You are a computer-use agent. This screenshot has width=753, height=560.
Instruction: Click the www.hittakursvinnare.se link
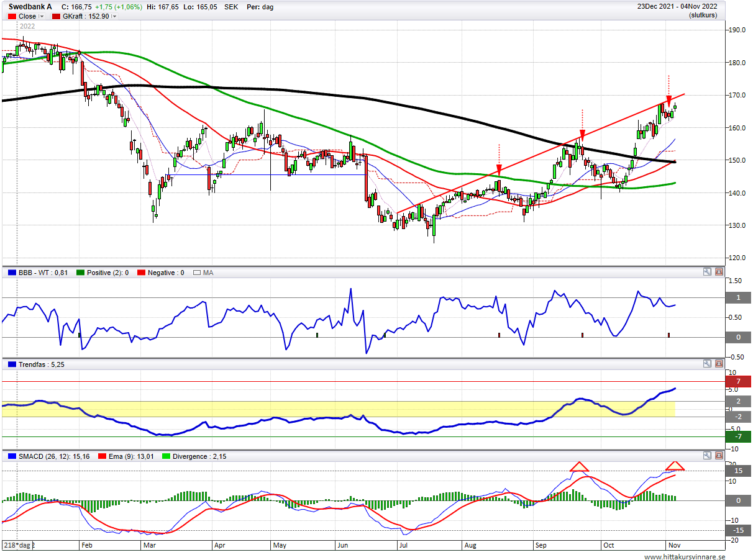(685, 557)
